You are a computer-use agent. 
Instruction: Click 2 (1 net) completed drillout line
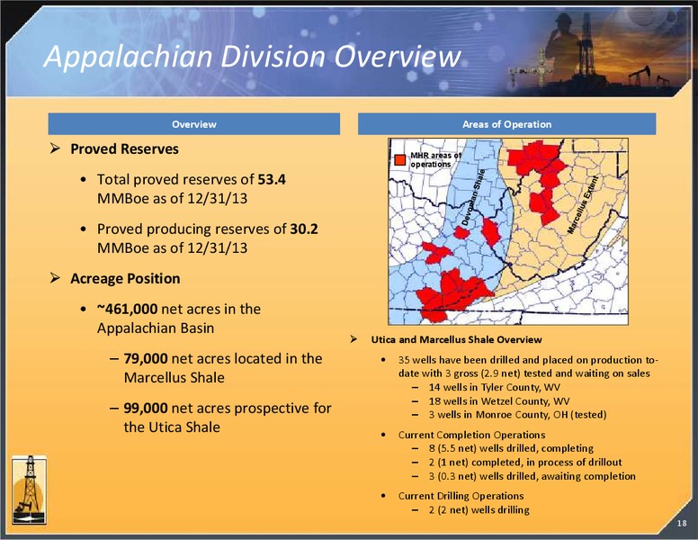click(525, 462)
